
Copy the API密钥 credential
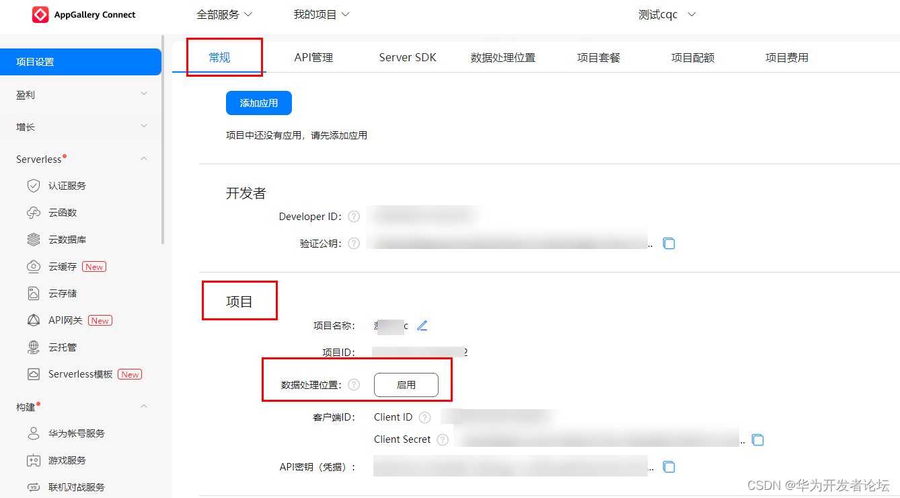pyautogui.click(x=669, y=466)
